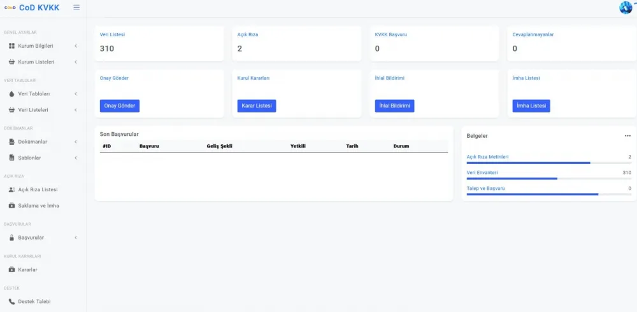Image resolution: width=637 pixels, height=312 pixels.
Task: Click the Veri Tabloları droplet icon
Action: [11, 94]
